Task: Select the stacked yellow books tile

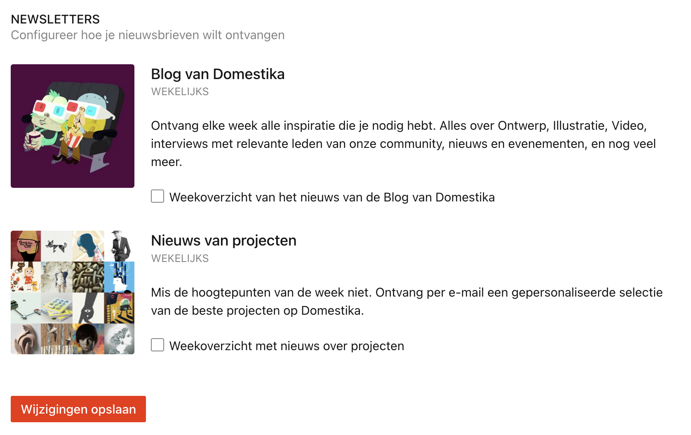Action: point(57,308)
